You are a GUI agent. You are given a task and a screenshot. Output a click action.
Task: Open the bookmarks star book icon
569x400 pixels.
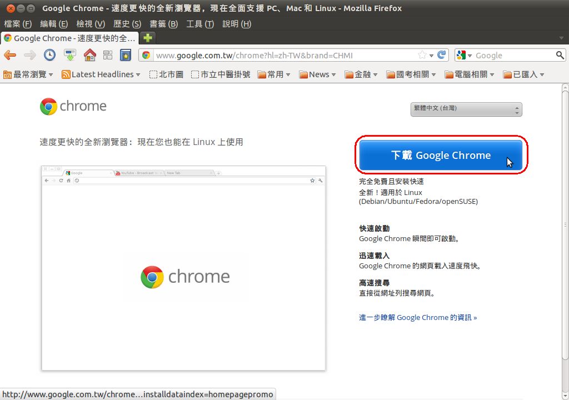pos(126,55)
